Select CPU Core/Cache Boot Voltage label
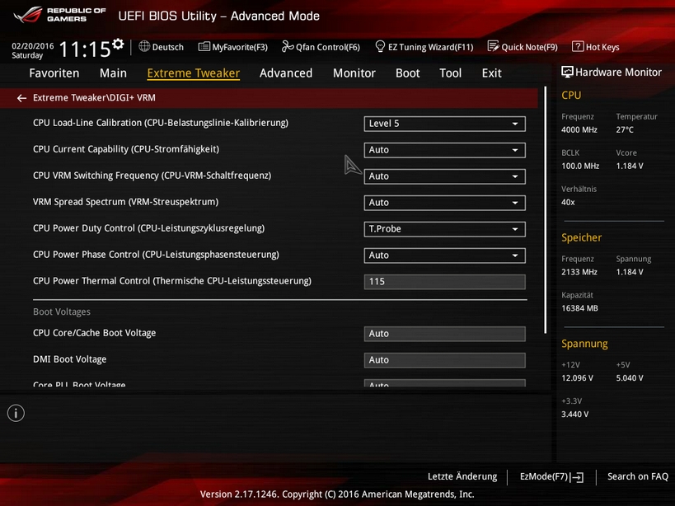 click(x=94, y=333)
